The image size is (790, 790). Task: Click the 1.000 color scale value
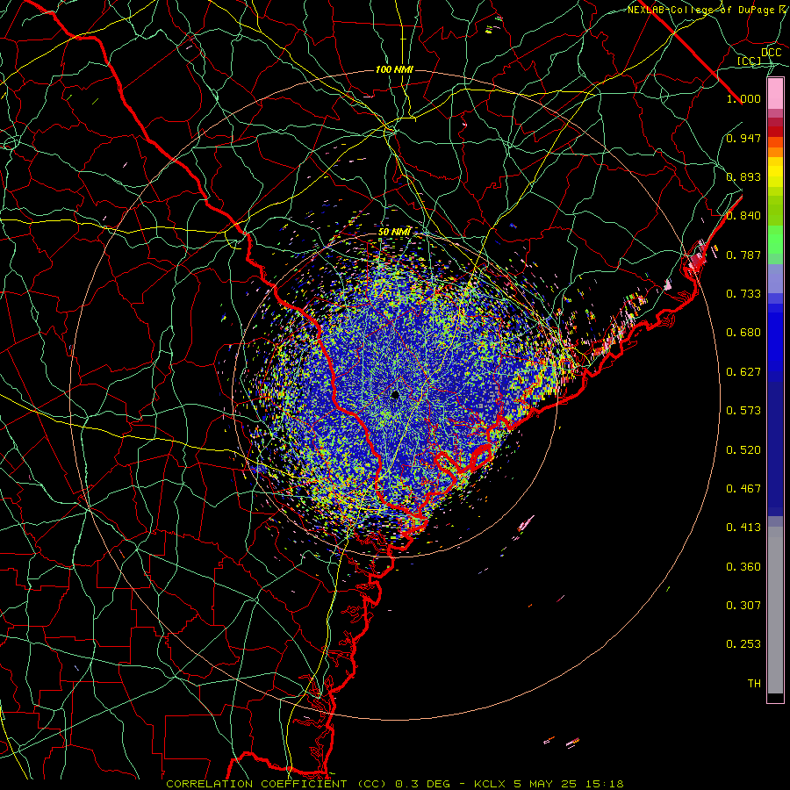pos(743,98)
